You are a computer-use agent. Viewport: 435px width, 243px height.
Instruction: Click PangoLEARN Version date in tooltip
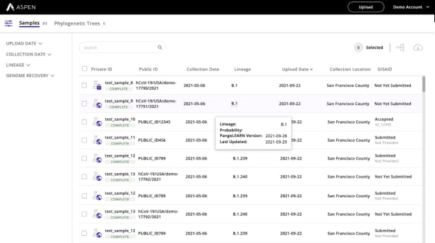click(x=276, y=136)
